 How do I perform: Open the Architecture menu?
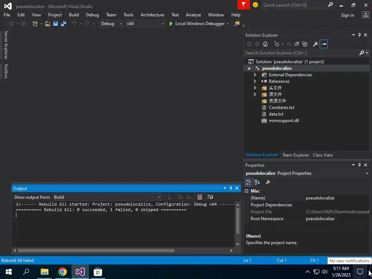pos(152,15)
